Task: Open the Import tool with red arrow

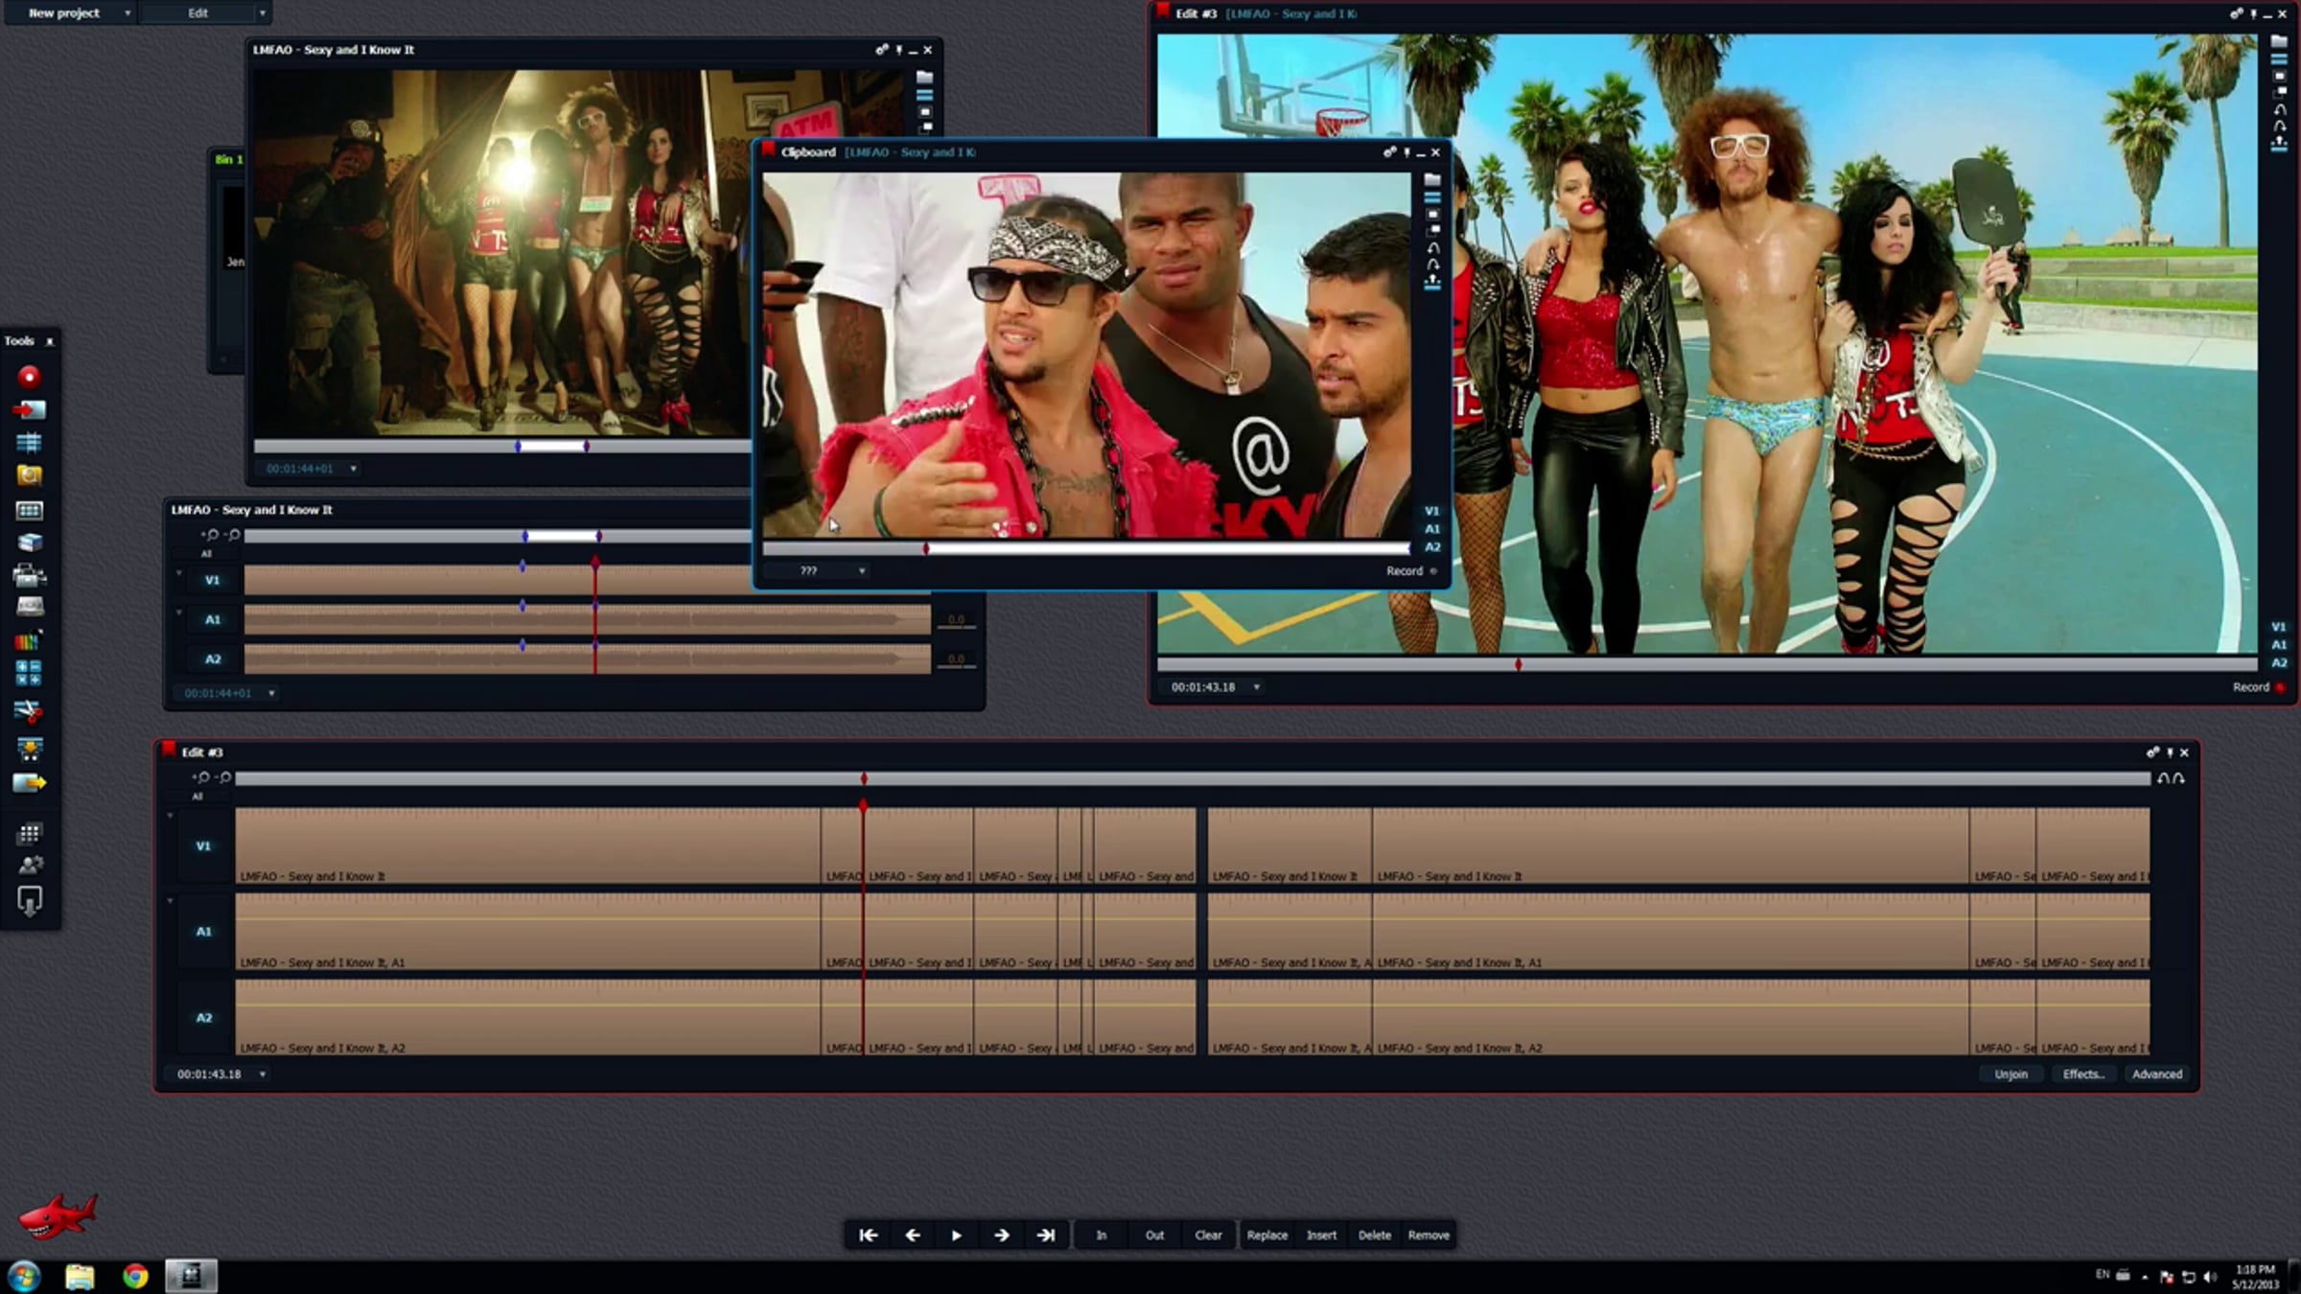Action: click(x=29, y=410)
